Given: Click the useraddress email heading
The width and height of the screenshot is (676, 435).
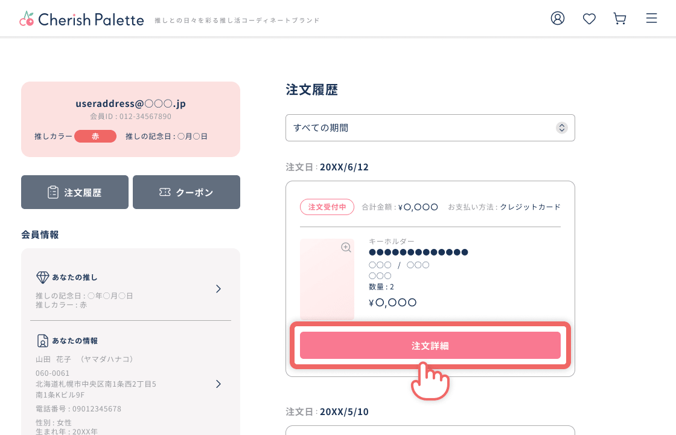Looking at the screenshot, I should [x=130, y=103].
